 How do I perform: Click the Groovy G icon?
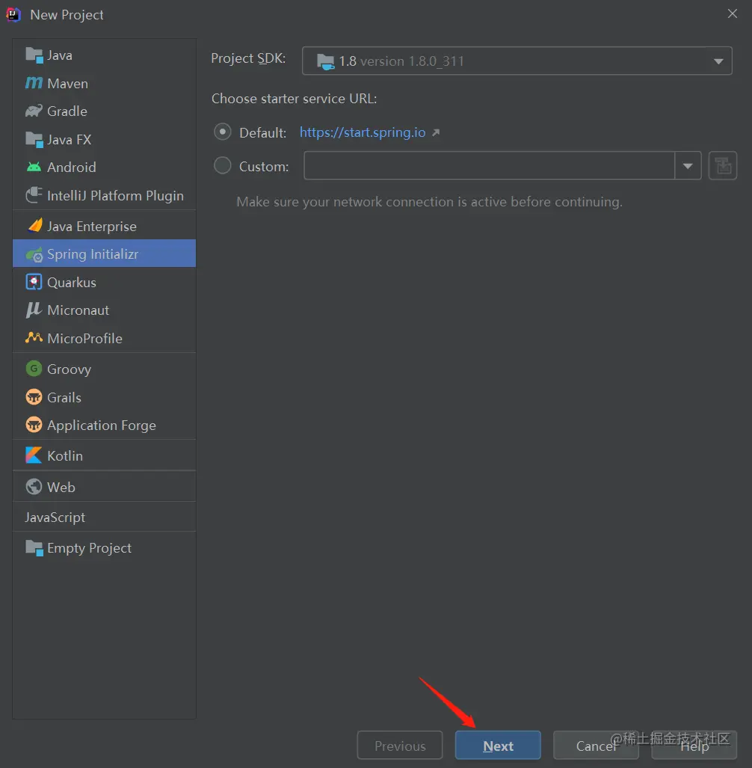pos(34,369)
